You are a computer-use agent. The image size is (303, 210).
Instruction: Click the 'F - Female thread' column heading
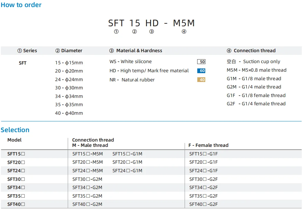click(x=208, y=145)
